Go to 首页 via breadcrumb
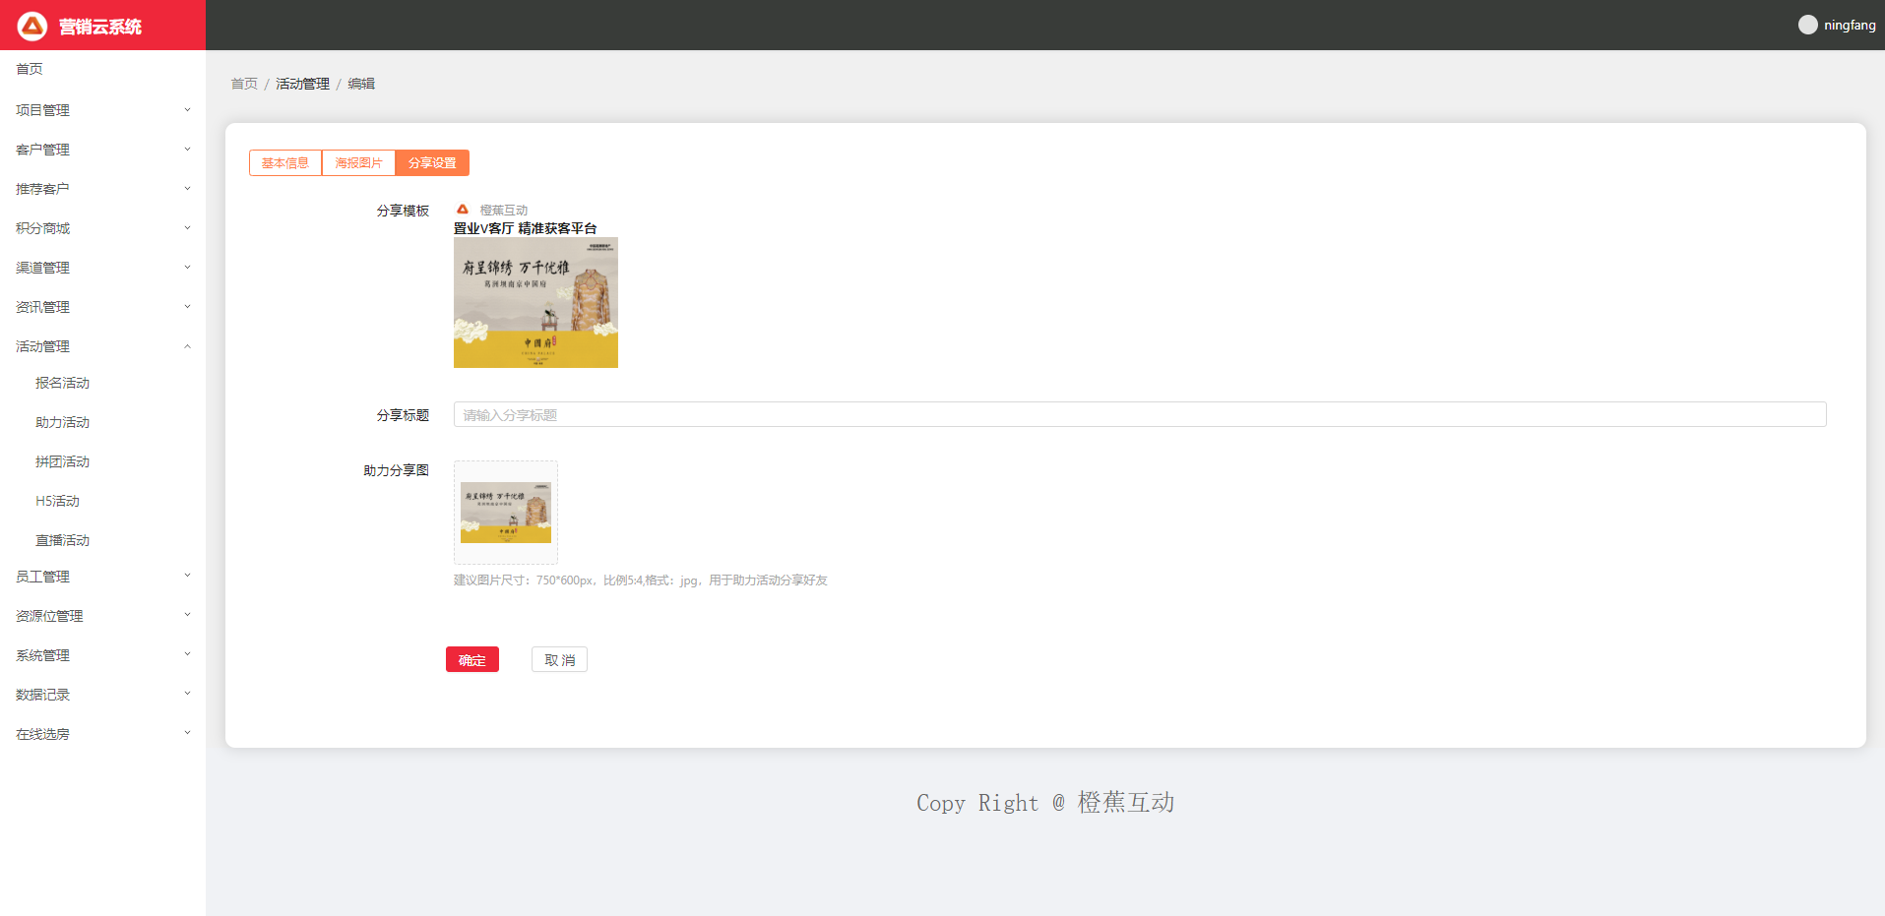The image size is (1885, 916). [244, 84]
